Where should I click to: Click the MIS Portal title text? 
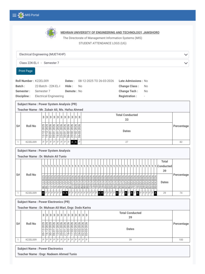[x=32, y=15]
